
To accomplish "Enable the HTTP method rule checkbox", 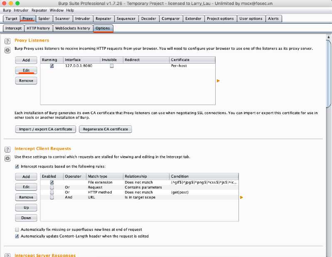I will coord(52,192).
